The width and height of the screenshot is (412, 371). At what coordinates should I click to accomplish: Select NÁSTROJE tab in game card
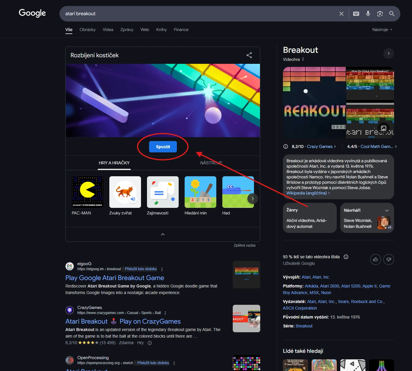click(x=211, y=163)
